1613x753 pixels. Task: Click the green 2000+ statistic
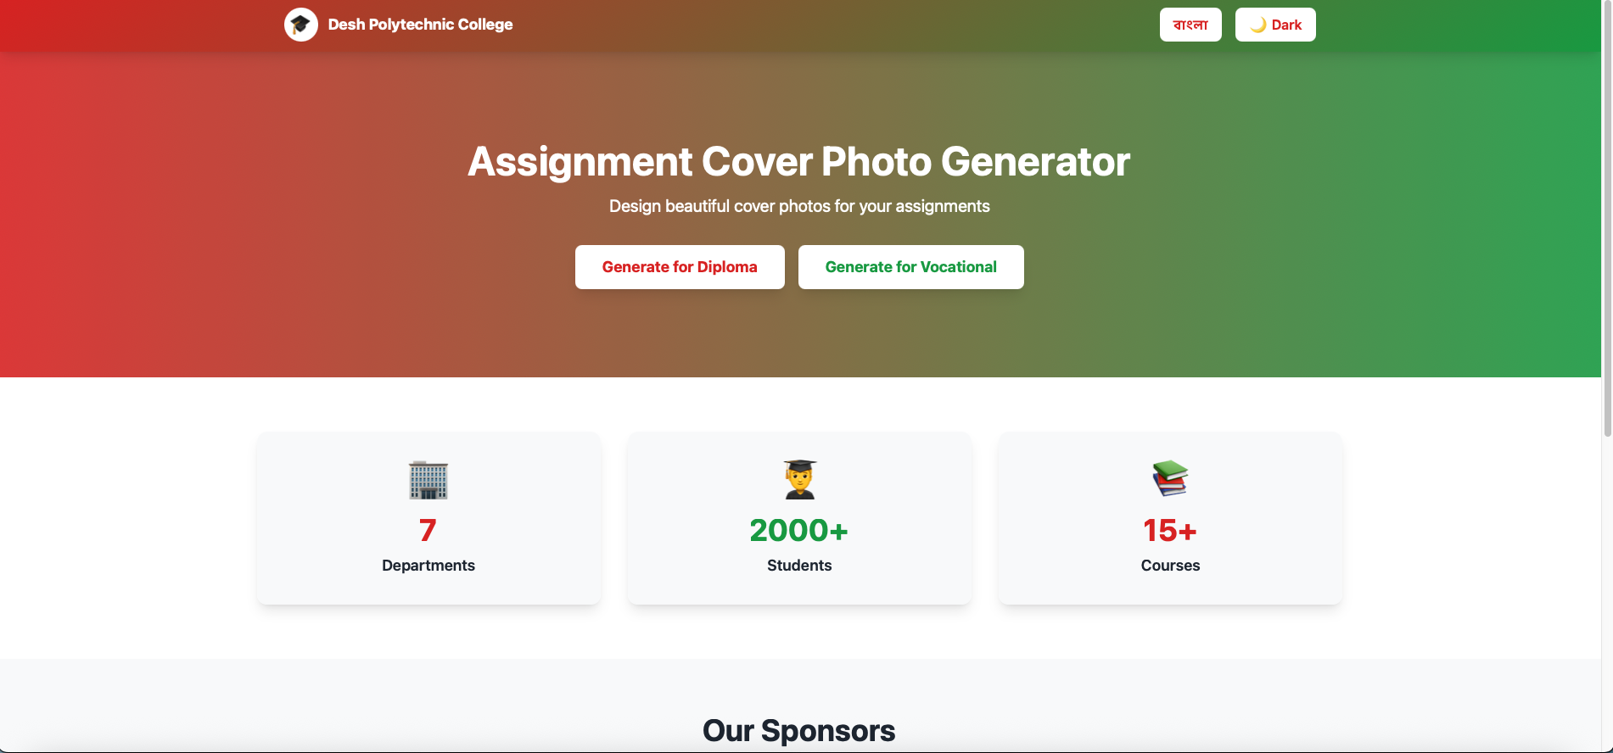798,531
